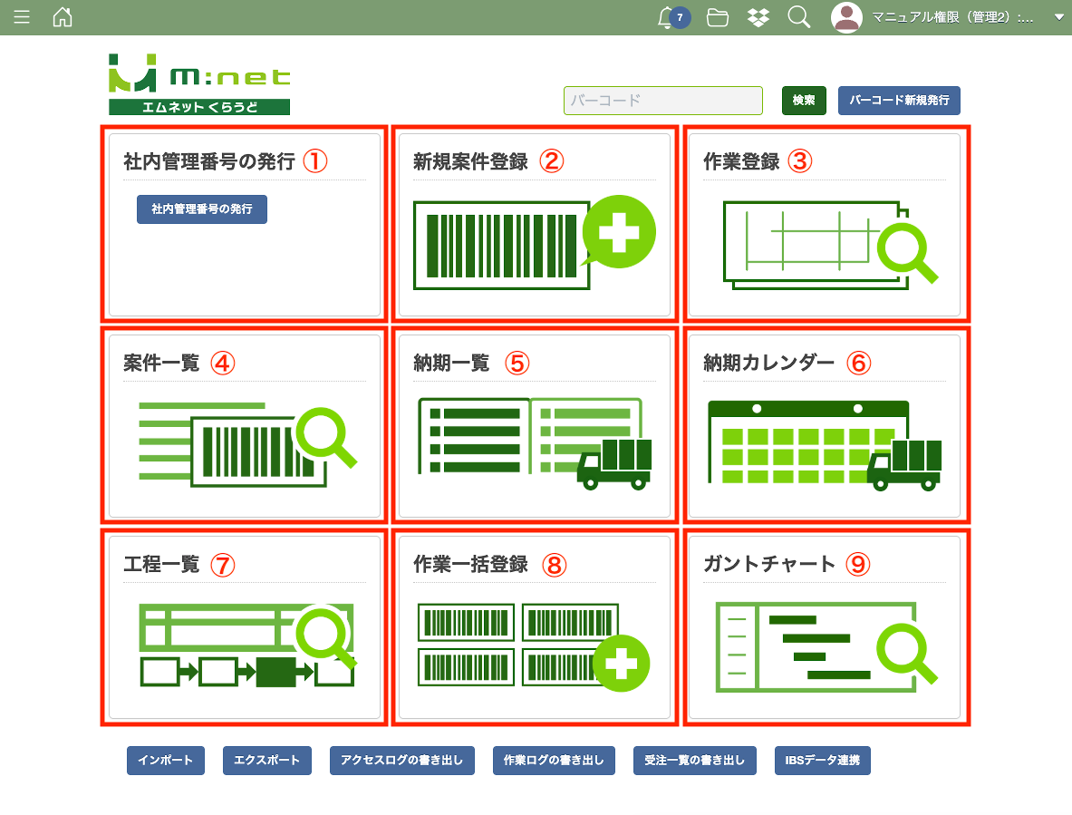The height and width of the screenshot is (815, 1072).
Task: Open 作業一括登録 multi-barcode icon
Action: pyautogui.click(x=534, y=645)
